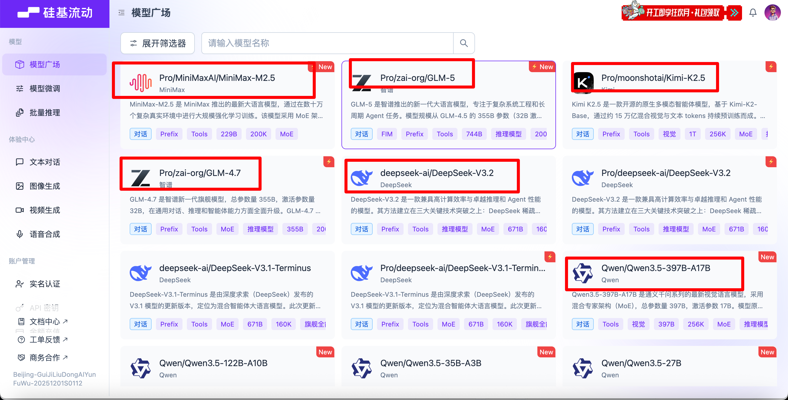Open the Qwen/Qwen3.5-122B-A10B model card
The height and width of the screenshot is (400, 788).
(x=213, y=363)
